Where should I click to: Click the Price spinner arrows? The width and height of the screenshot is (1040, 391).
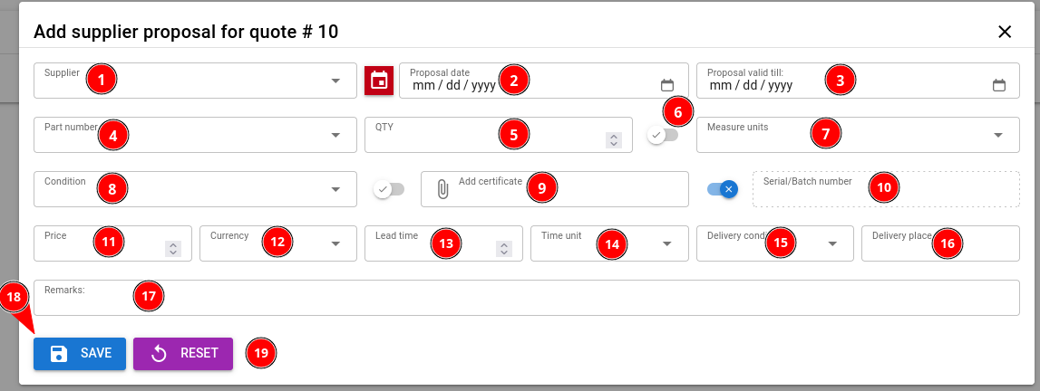pyautogui.click(x=173, y=248)
